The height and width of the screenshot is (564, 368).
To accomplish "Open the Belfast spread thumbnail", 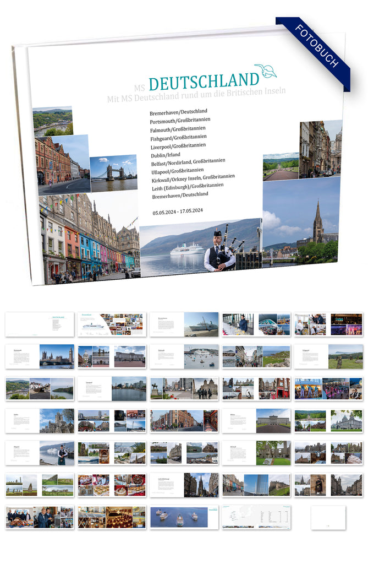I will (256, 420).
